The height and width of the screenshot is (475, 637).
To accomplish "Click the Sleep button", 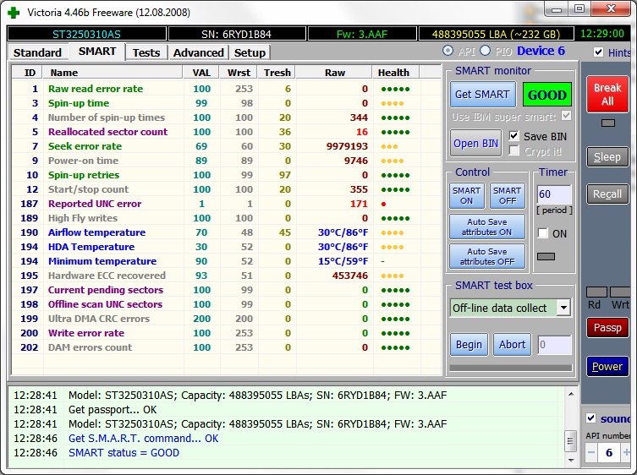I will pos(607,157).
